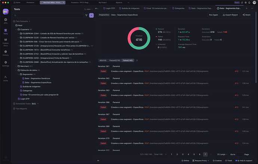Click the Invite icon in sidebar
258x164 pixels.
click(6, 78)
